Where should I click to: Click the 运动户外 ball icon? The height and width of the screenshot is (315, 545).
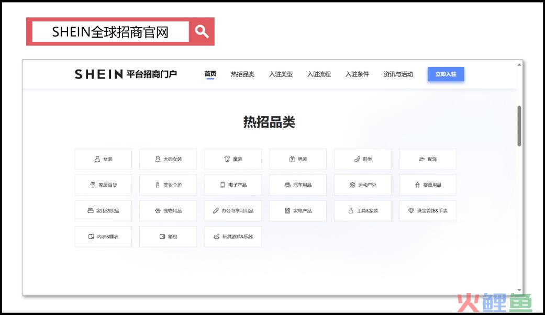click(x=352, y=185)
